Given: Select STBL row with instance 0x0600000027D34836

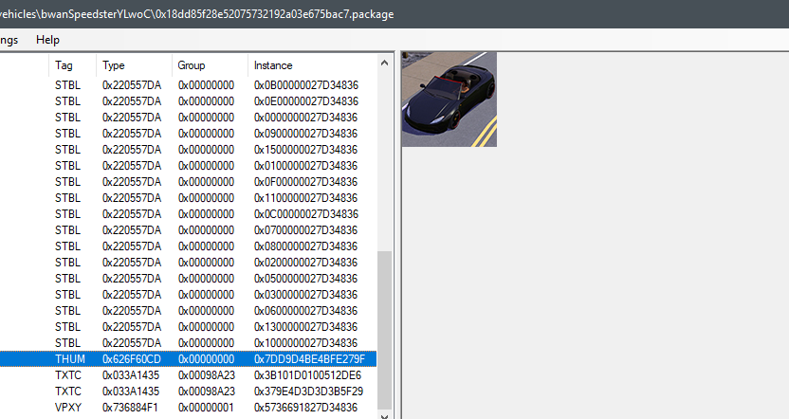Looking at the screenshot, I should 188,310.
